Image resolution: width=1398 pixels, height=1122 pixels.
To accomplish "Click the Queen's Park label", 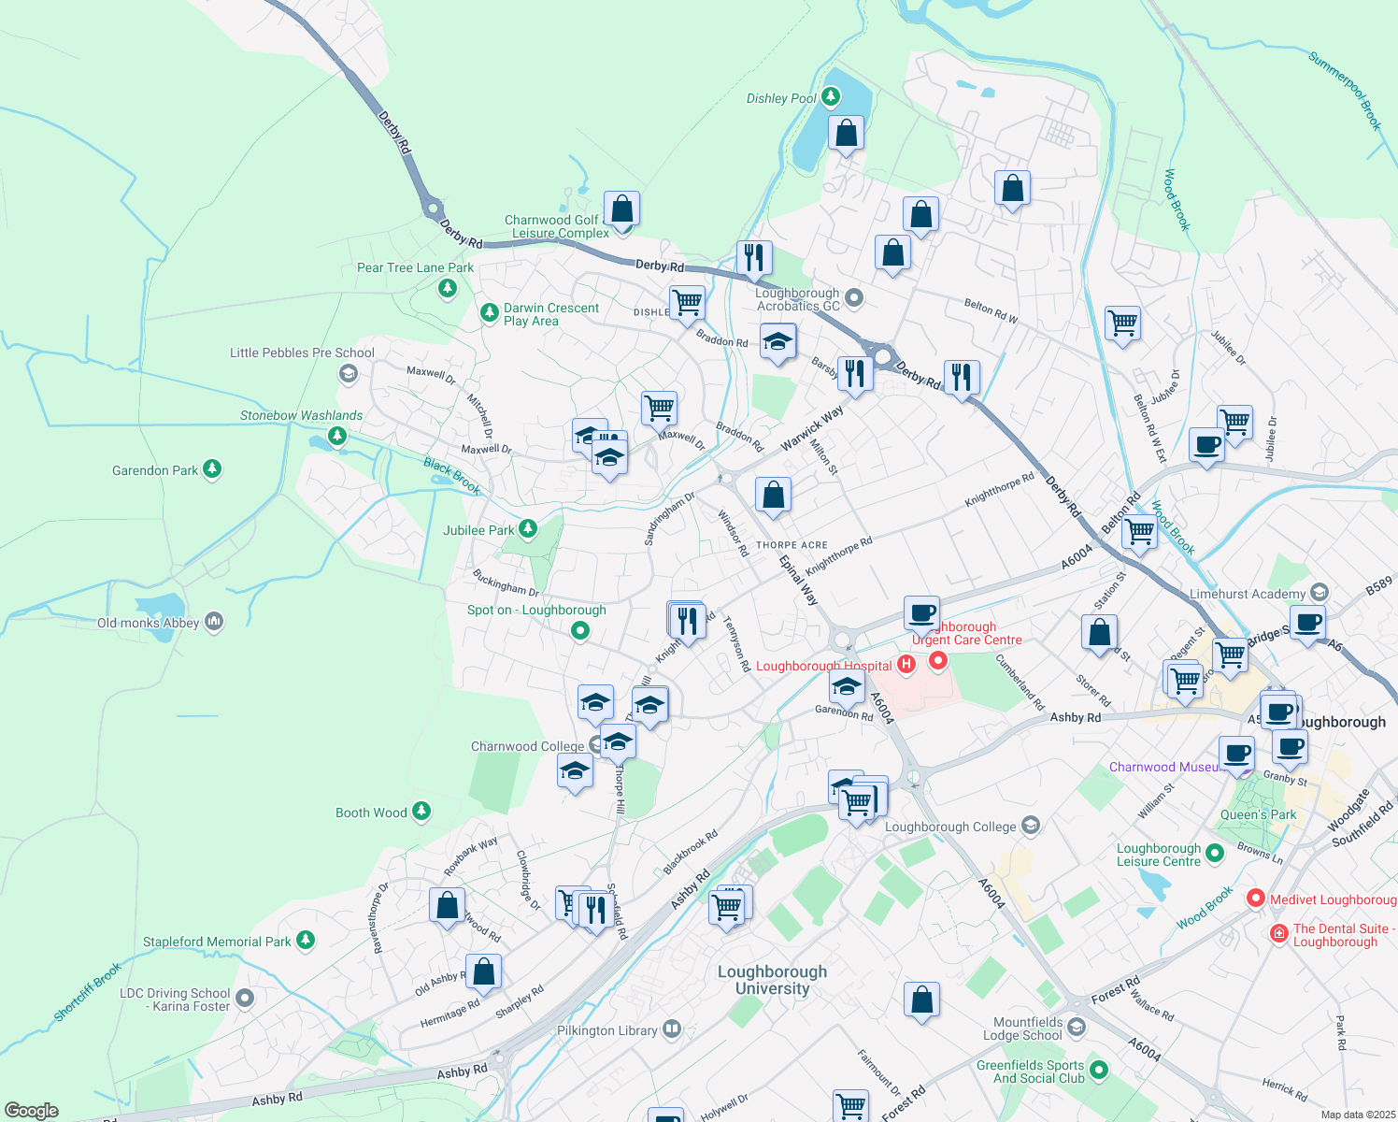I will coord(1258,814).
